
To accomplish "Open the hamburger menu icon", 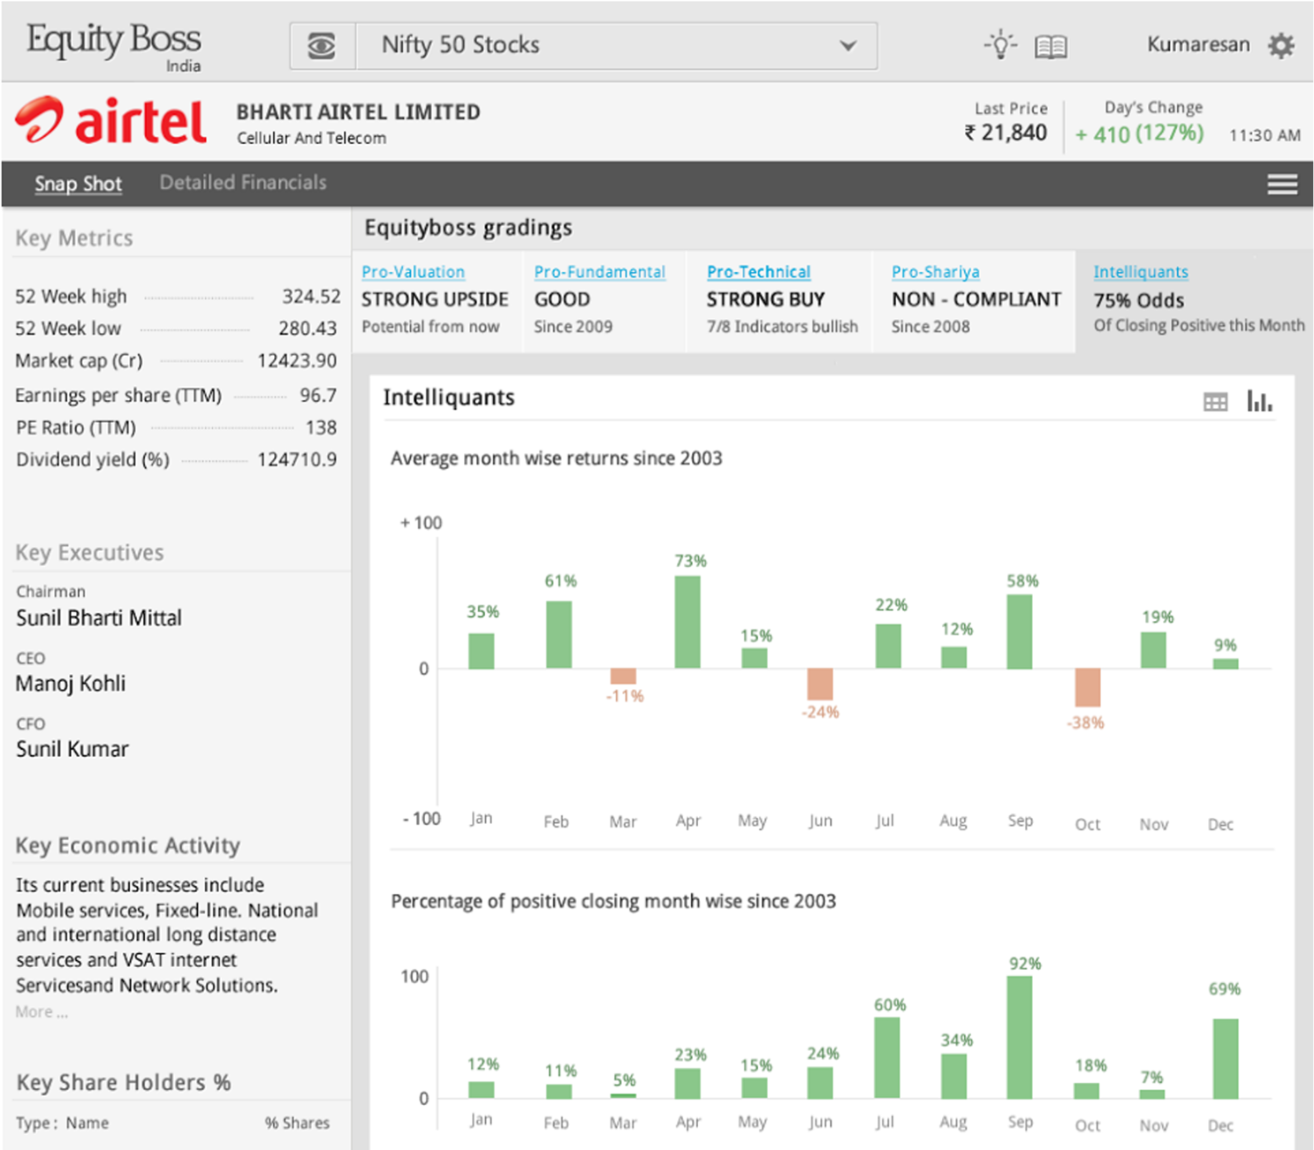I will (1282, 184).
